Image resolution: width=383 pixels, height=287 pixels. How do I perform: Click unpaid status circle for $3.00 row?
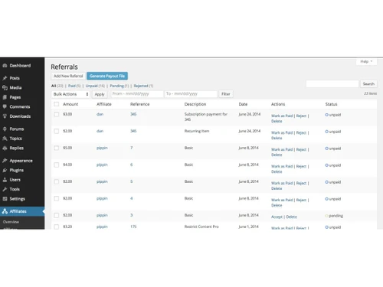tap(326, 115)
